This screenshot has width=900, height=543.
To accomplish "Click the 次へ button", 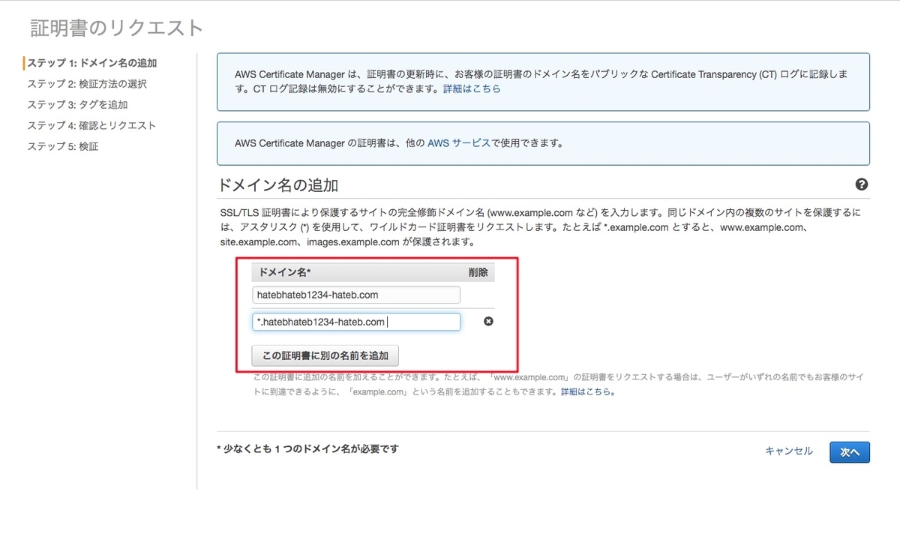I will click(x=850, y=451).
